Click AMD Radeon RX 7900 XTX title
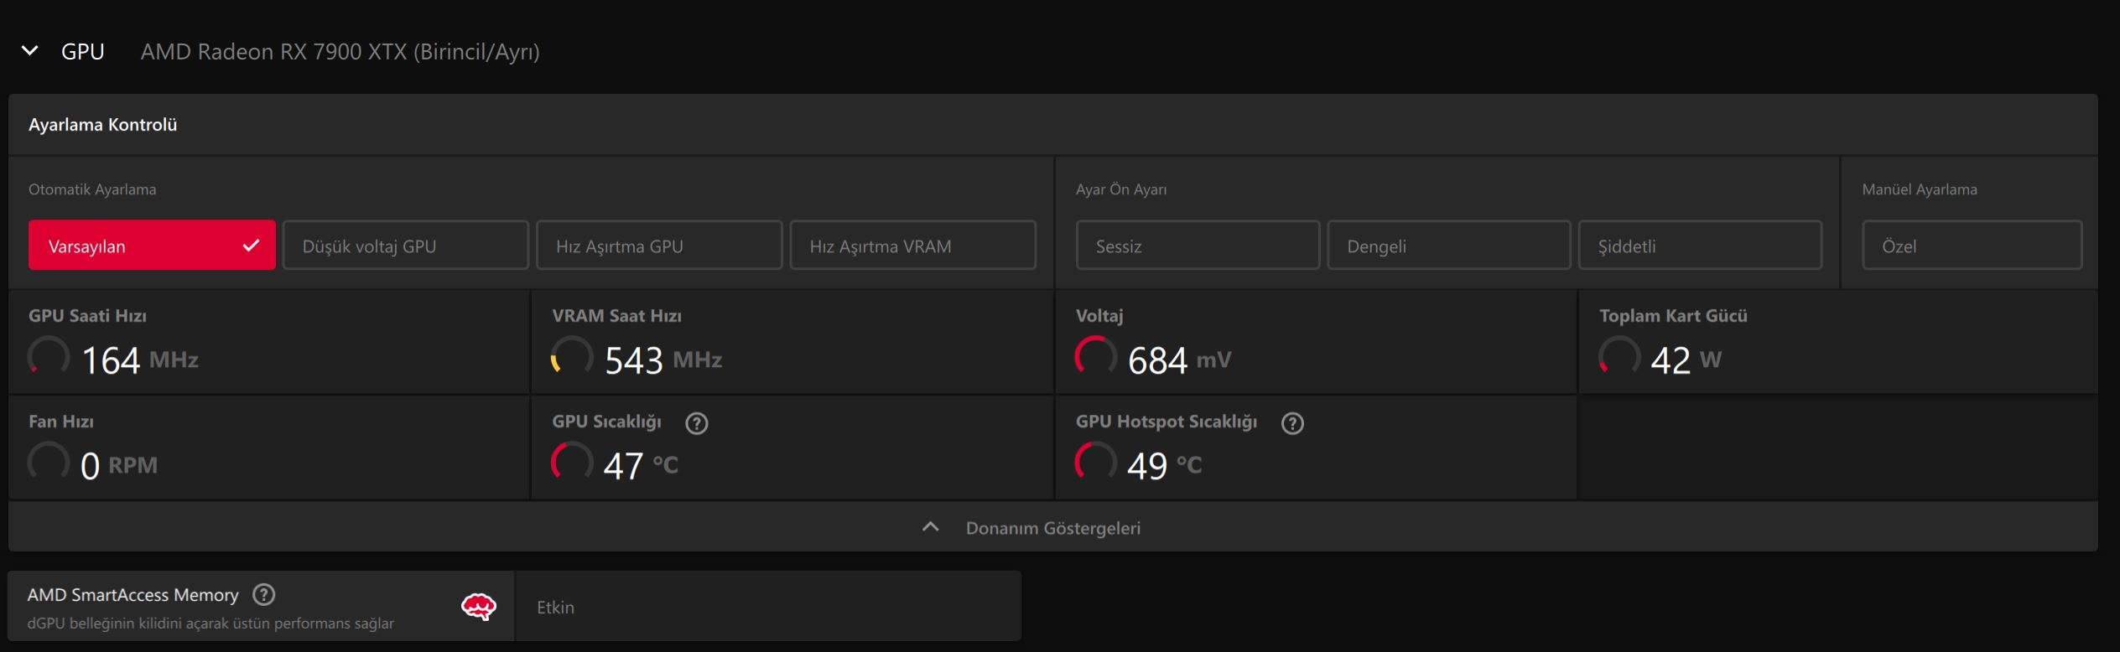 point(340,51)
